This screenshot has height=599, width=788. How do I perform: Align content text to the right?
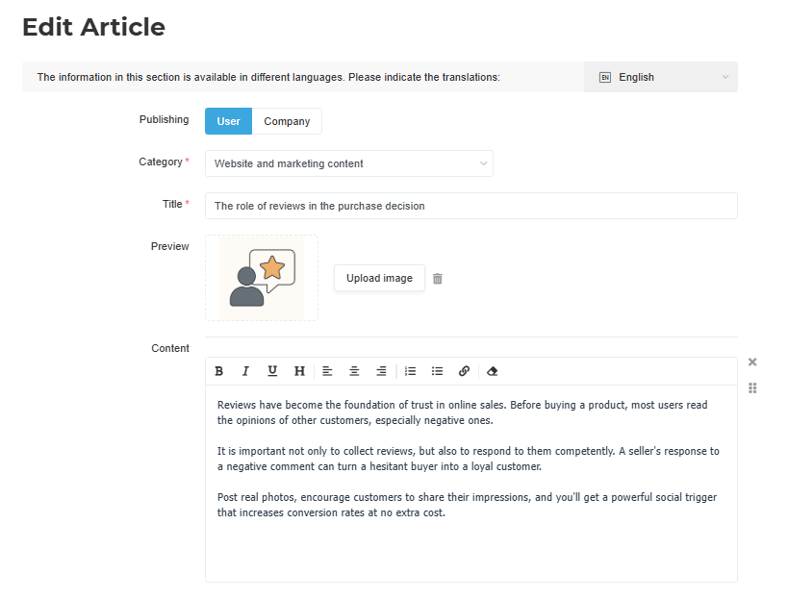tap(381, 371)
